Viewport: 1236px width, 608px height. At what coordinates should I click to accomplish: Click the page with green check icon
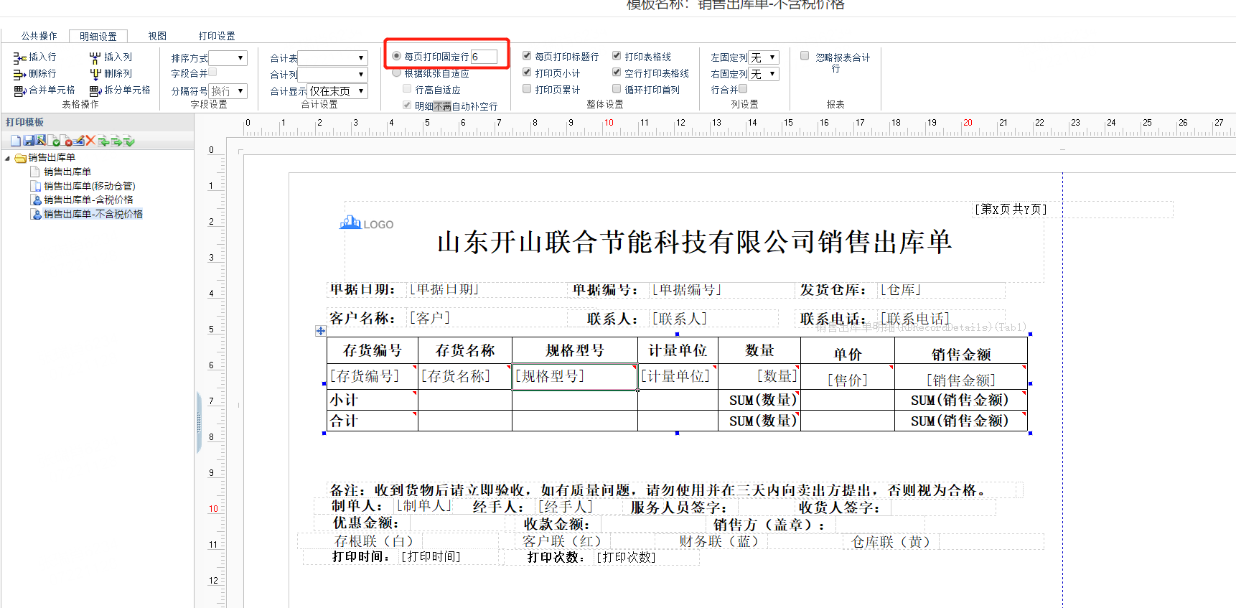point(54,141)
